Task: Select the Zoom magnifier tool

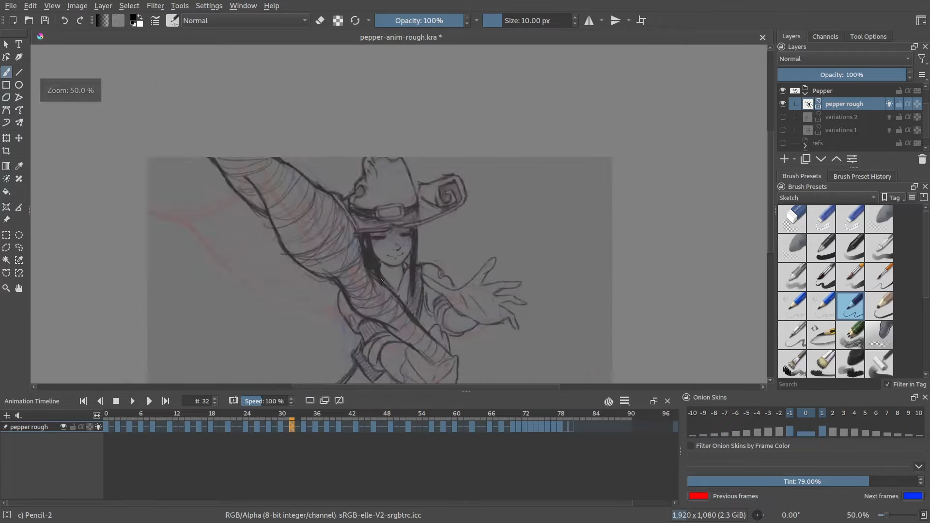Action: 6,288
